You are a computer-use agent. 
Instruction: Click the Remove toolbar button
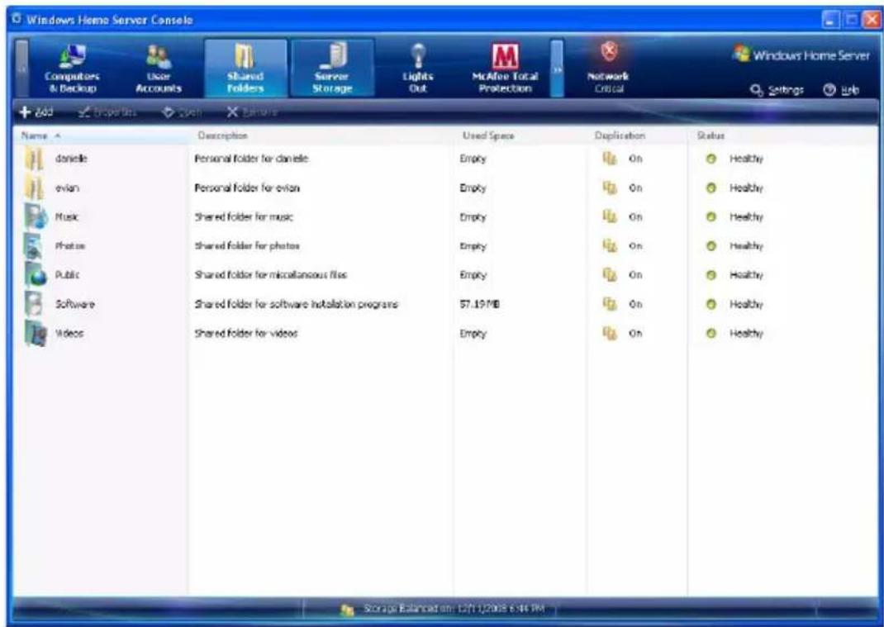251,112
